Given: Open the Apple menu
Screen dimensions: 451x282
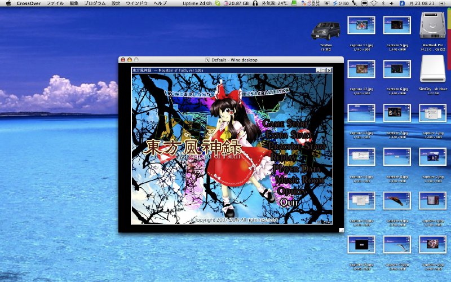Looking at the screenshot, I should tap(8, 3).
